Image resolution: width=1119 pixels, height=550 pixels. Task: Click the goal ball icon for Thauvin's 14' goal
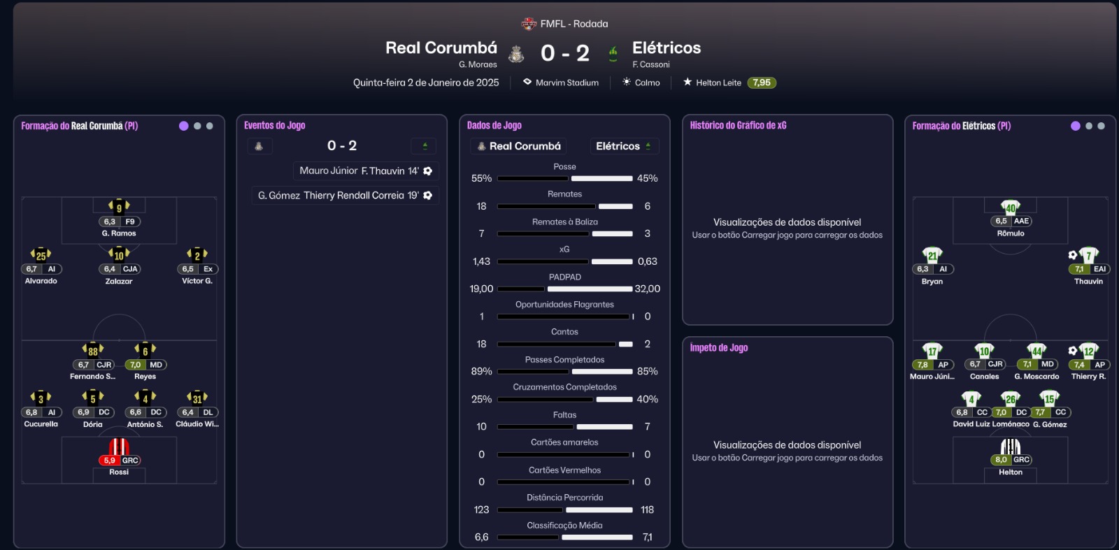coord(428,171)
